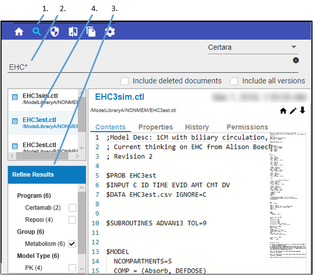Click the info icon below Certara
This screenshot has width=313, height=275.
click(296, 60)
